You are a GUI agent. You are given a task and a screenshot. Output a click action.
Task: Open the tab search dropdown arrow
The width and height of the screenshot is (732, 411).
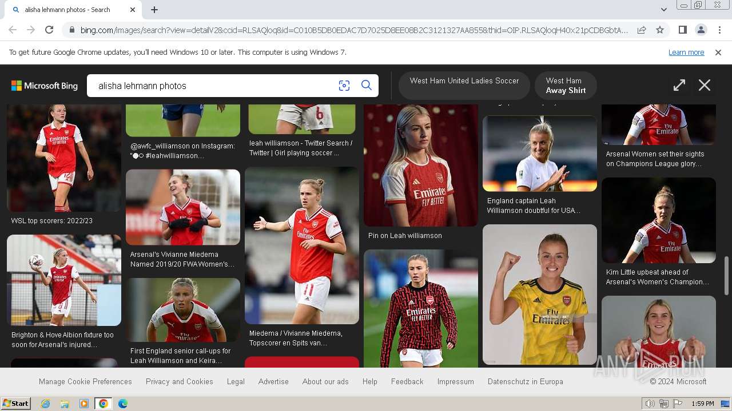pos(663,10)
